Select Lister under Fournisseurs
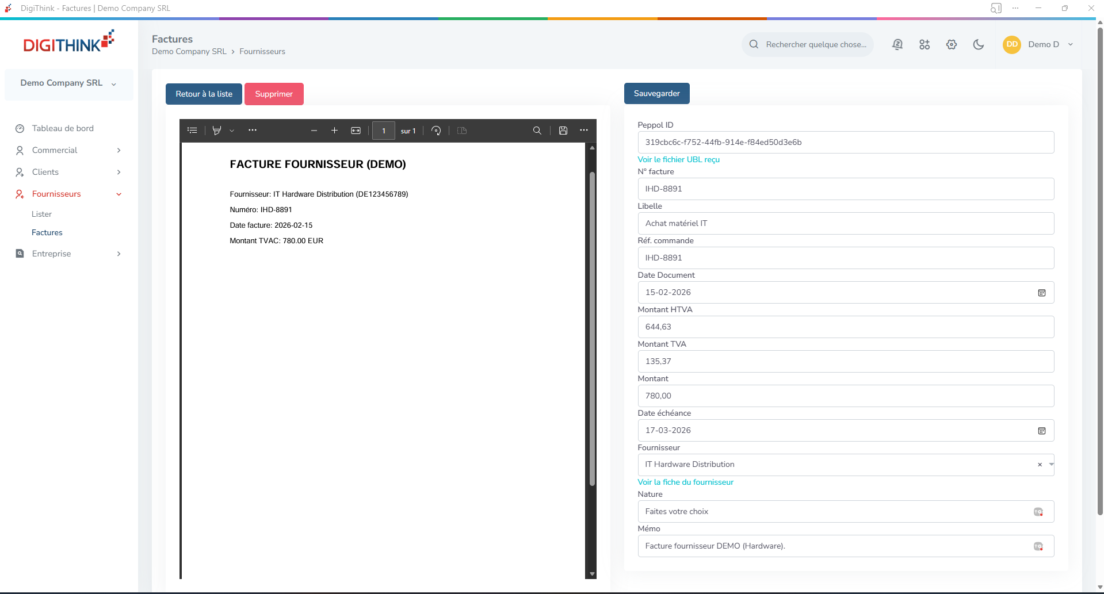 click(x=41, y=214)
